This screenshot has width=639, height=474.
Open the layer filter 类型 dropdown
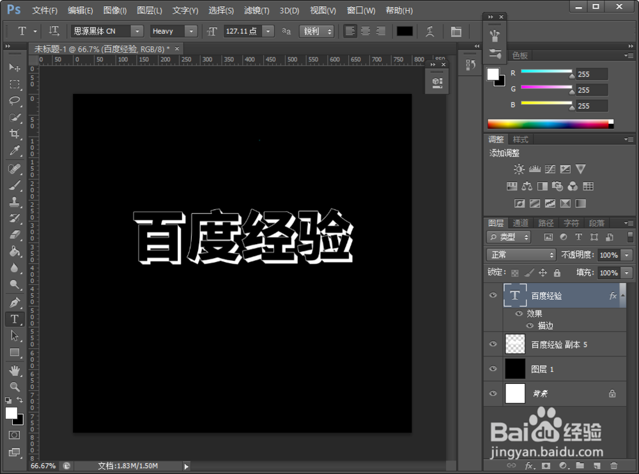508,237
